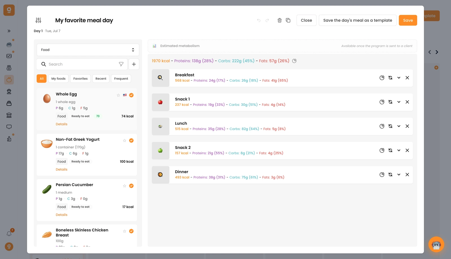
Task: Toggle Persian Cucumber orange checkmark
Action: (x=131, y=186)
